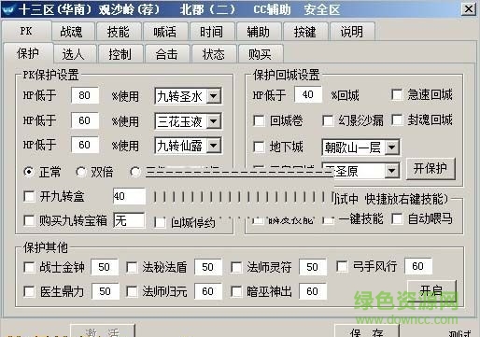Edit the 回城 HP 40 field
This screenshot has width=480, height=337.
pyautogui.click(x=308, y=94)
